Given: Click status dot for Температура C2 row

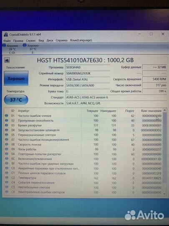Looking at the screenshot, I should 7,178.
